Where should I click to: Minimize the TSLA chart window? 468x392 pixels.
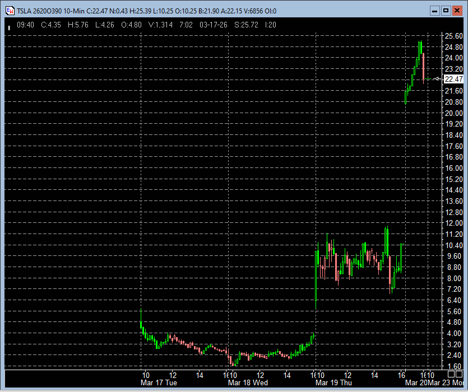(x=434, y=10)
